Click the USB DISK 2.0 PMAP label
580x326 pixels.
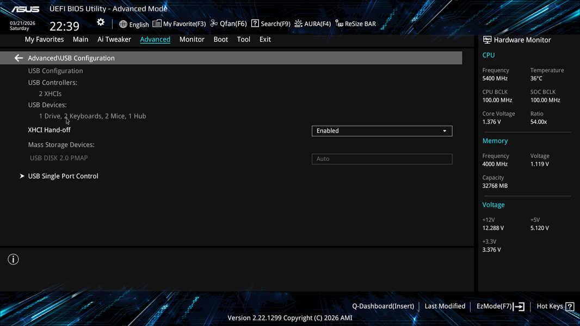pos(59,158)
